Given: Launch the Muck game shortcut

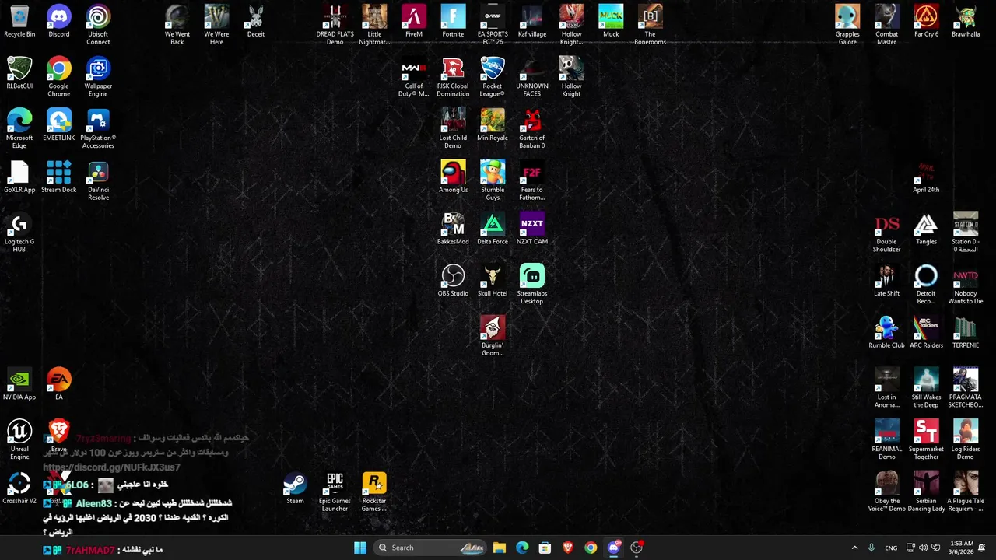Looking at the screenshot, I should point(611,22).
